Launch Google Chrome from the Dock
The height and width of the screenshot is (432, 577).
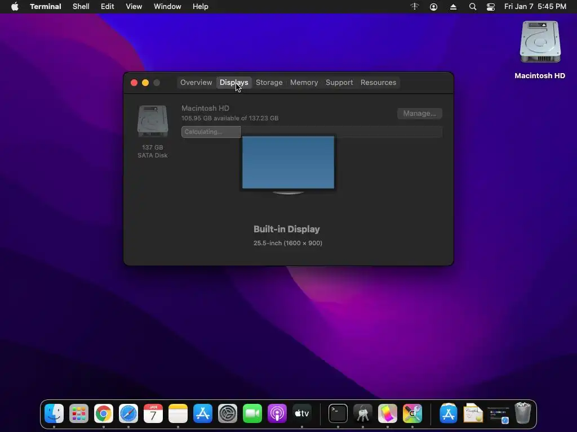point(104,413)
